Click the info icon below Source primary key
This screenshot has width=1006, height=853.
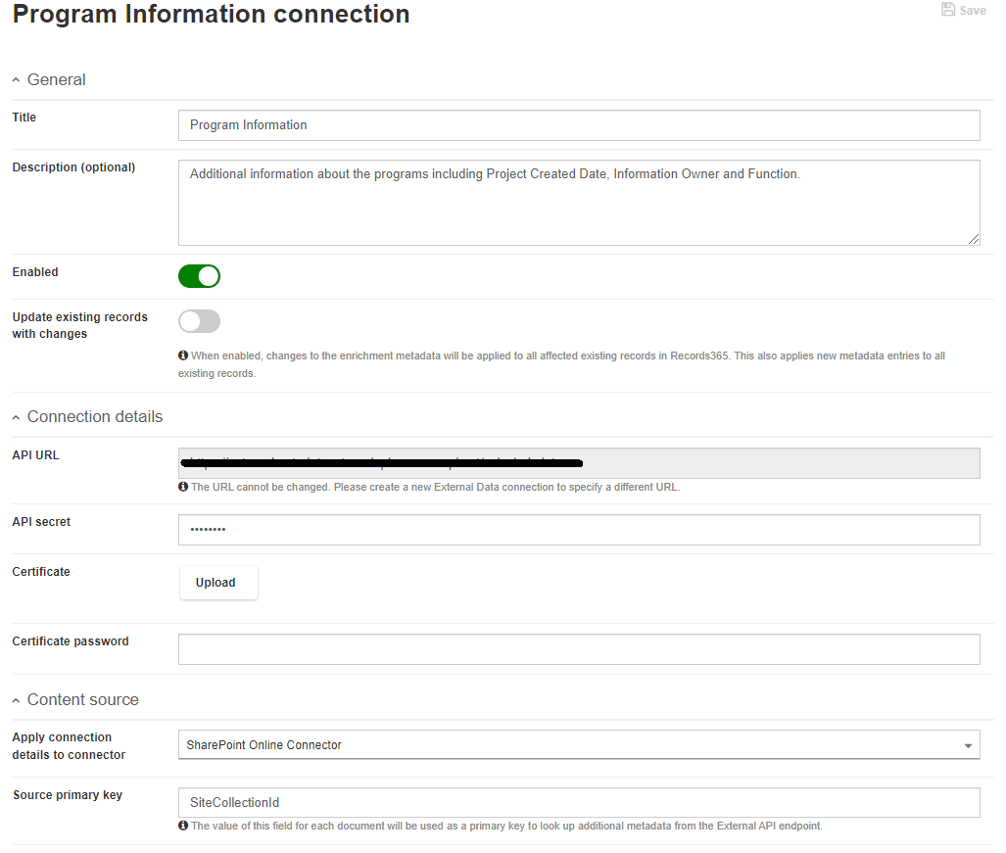[x=183, y=826]
